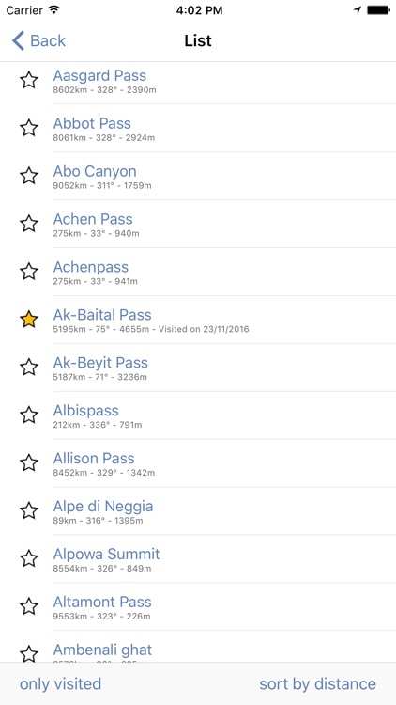Viewport: 396px width, 705px height.
Task: Star Aasgard Pass as favorite
Action: click(29, 80)
